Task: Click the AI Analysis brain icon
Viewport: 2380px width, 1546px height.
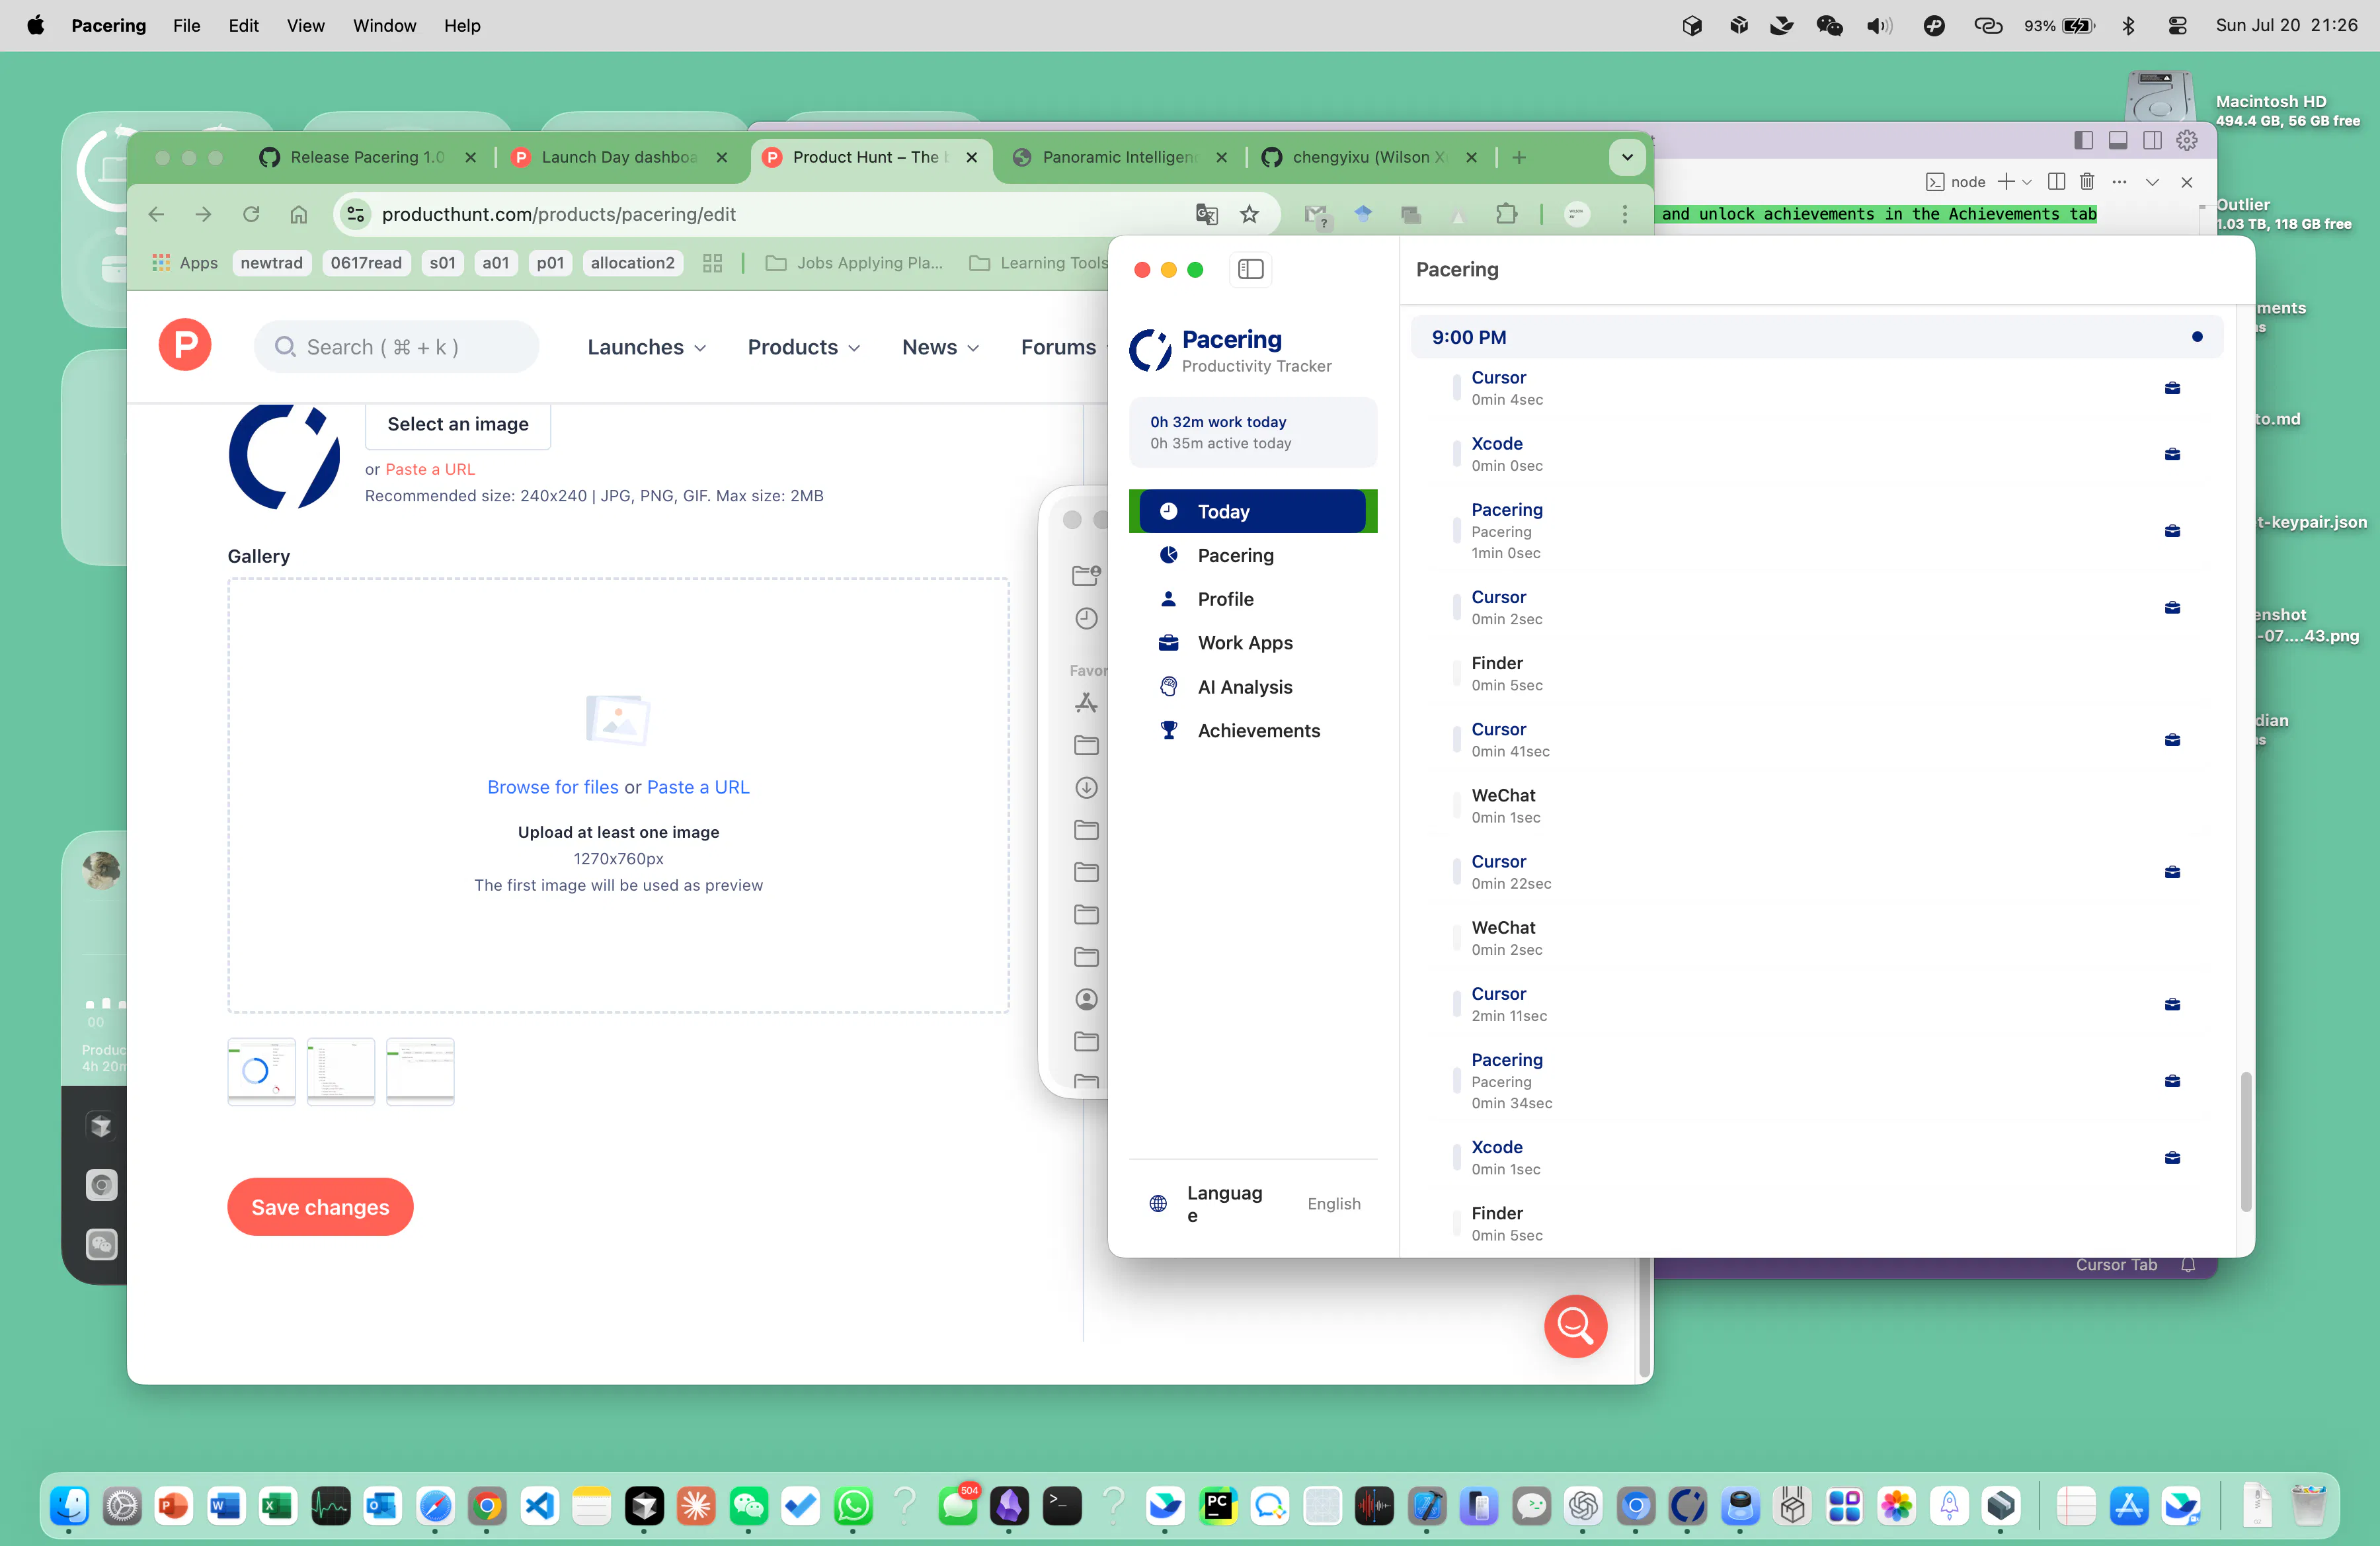Action: pyautogui.click(x=1168, y=686)
